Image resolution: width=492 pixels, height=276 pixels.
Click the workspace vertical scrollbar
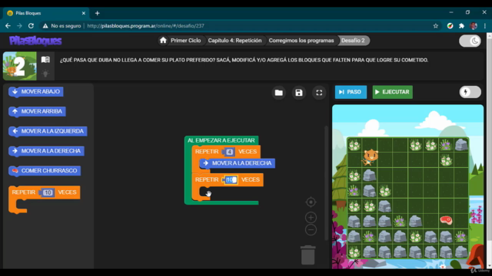(x=326, y=183)
